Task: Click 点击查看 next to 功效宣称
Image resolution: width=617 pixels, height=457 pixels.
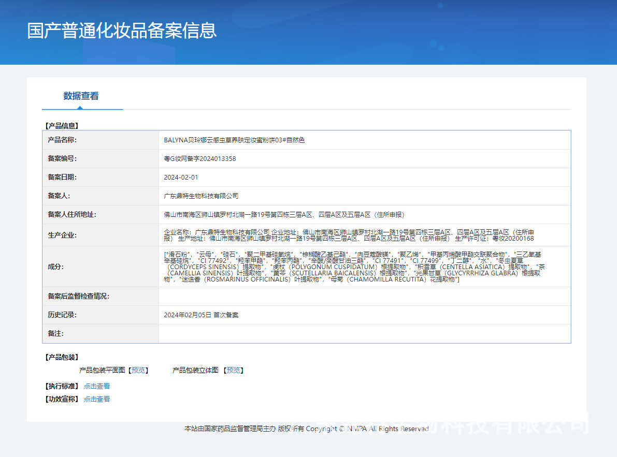Action: (x=96, y=399)
